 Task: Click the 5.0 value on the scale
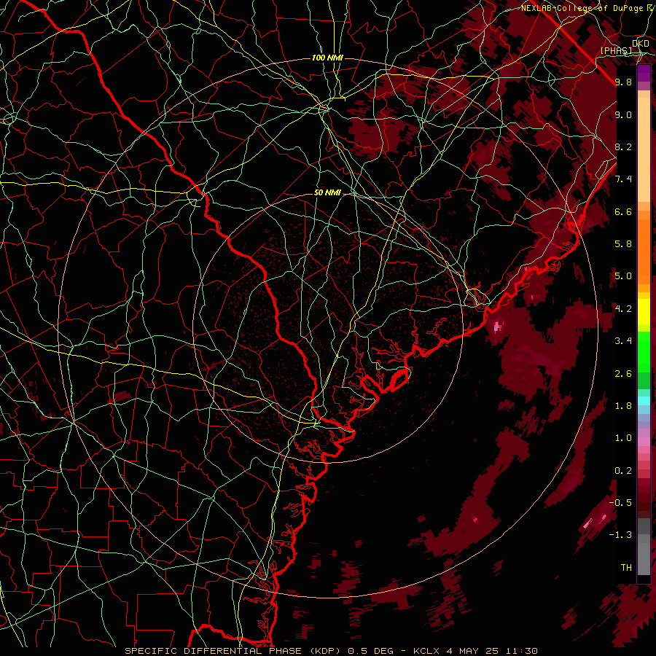pos(623,276)
